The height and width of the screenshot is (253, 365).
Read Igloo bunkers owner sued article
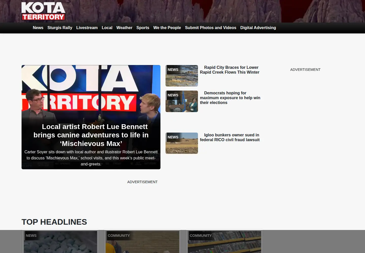point(230,137)
